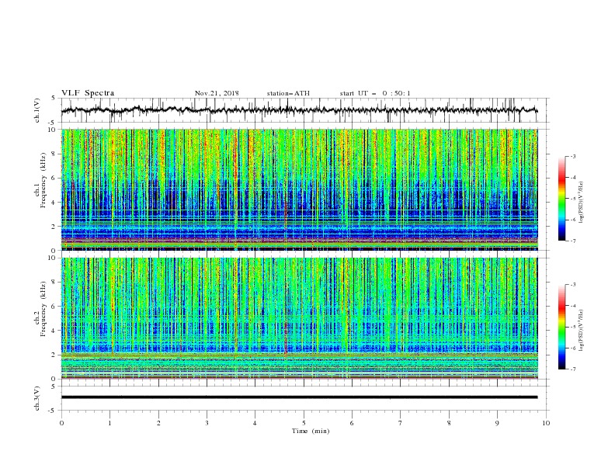Click the ch.1 spectrogram color bar
The image size is (615, 475).
[x=561, y=199]
